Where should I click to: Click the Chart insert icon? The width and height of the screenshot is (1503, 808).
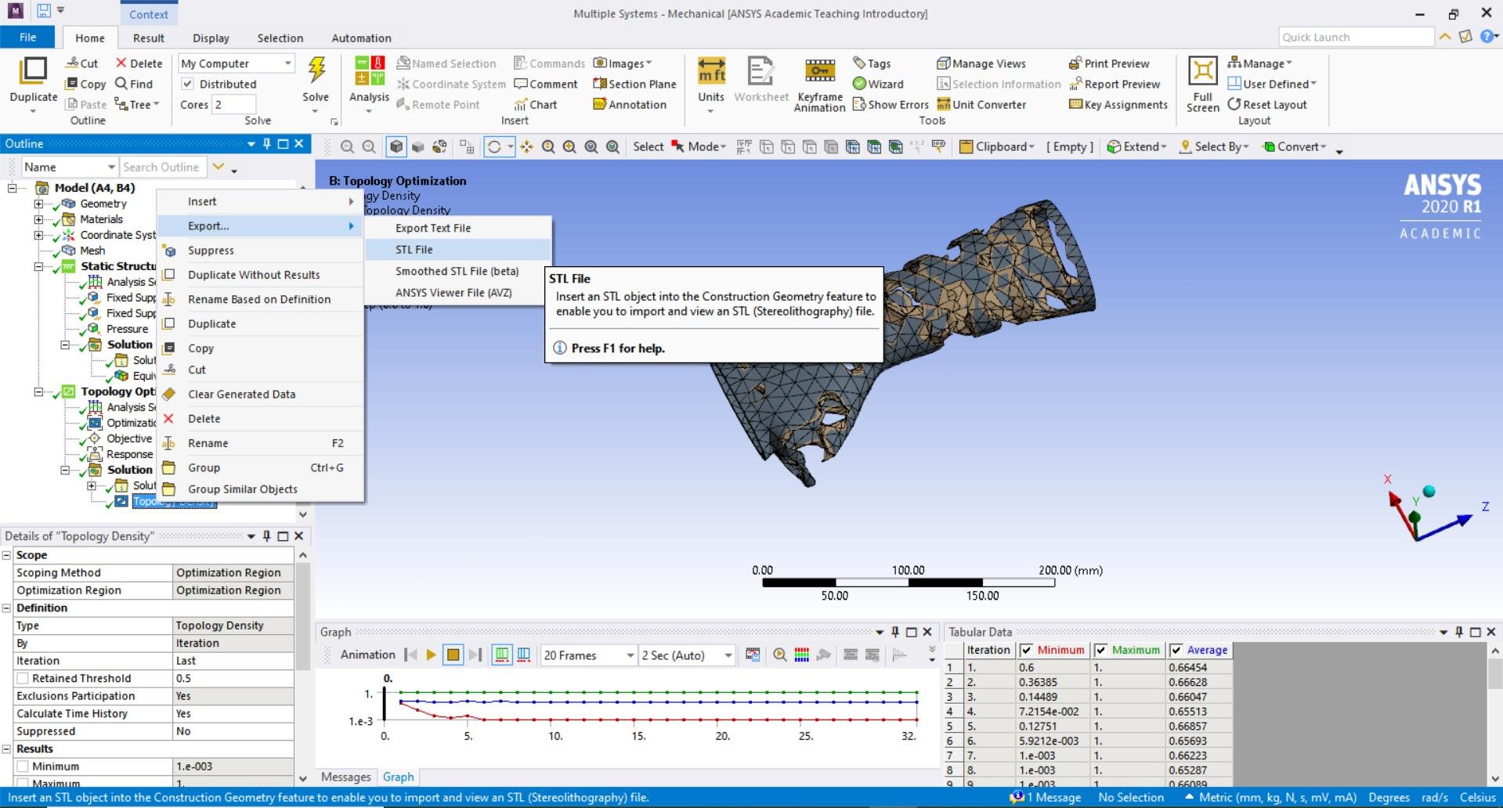521,104
